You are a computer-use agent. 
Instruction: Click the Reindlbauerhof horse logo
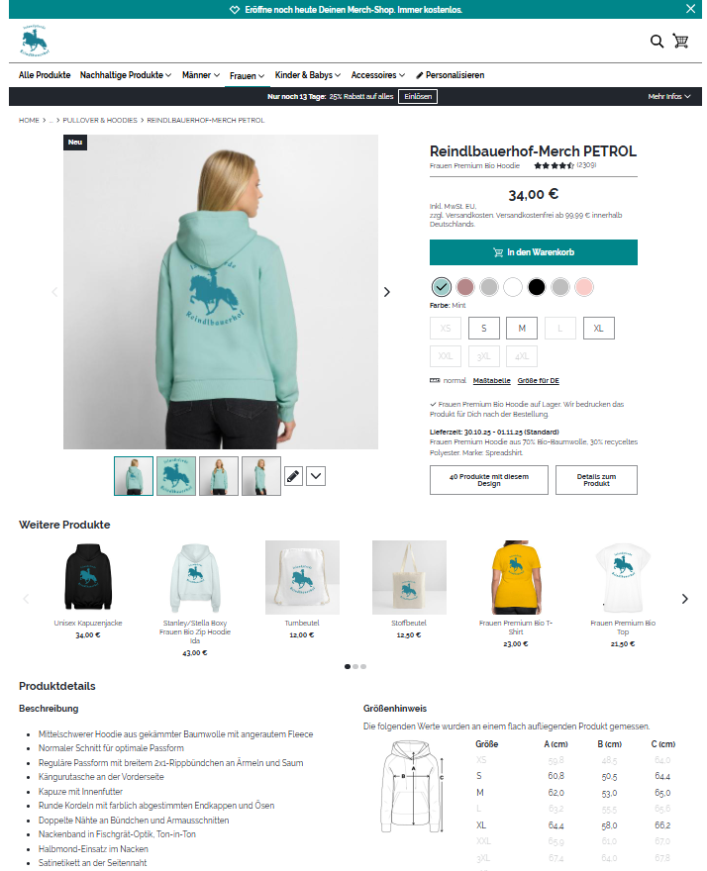click(35, 41)
